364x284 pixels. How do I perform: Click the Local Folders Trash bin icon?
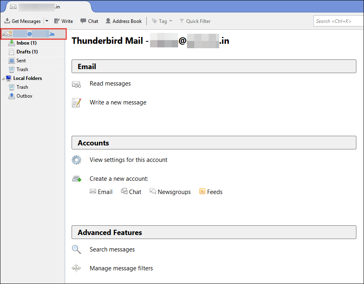pyautogui.click(x=11, y=87)
